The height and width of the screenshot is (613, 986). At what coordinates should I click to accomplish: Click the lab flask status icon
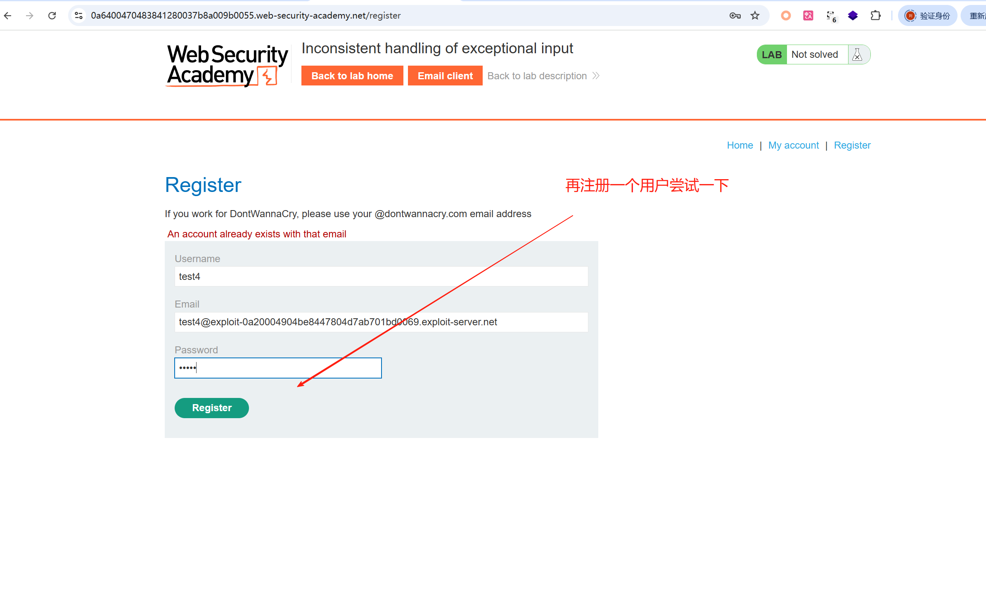tap(857, 54)
